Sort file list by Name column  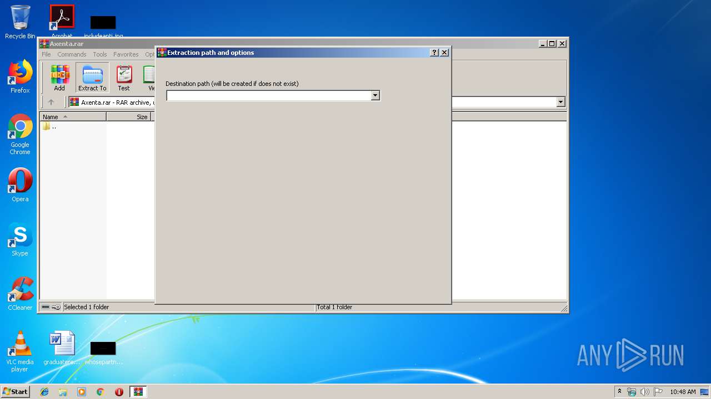tap(73, 117)
